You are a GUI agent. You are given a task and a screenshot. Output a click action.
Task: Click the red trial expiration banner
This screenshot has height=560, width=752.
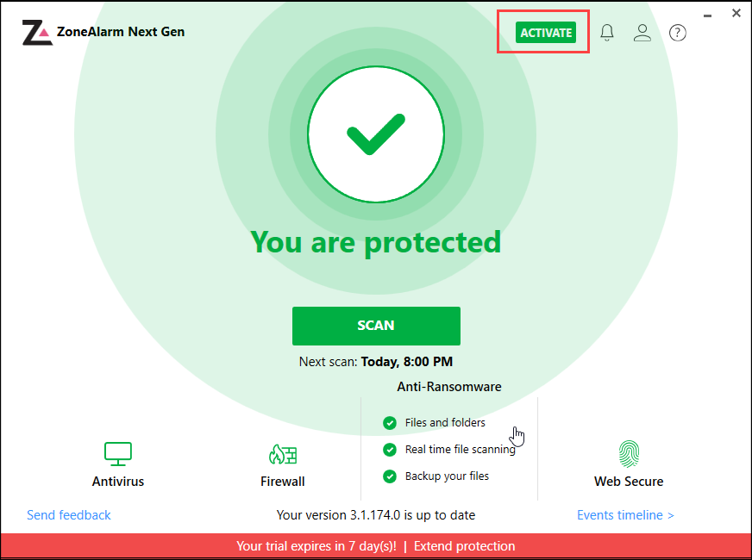pyautogui.click(x=376, y=545)
